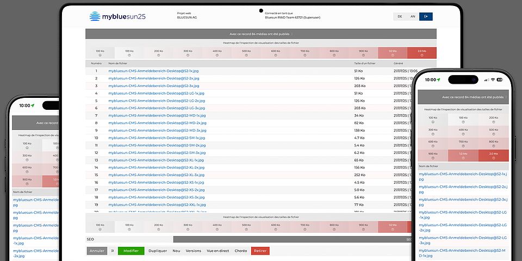Viewport: 522px width, 261px height.
Task: Tap the 1.0 Mo heatmap cell on the right phone
Action: pos(463,156)
